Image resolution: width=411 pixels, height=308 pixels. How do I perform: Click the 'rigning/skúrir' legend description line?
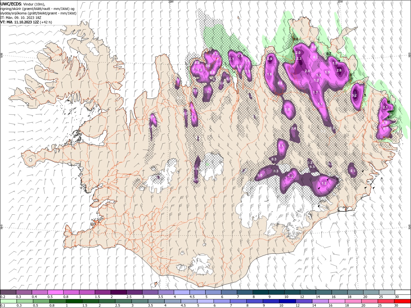click(x=38, y=9)
